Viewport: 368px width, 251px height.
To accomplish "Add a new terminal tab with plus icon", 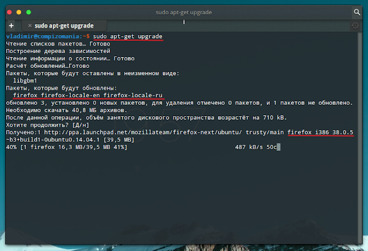I will click(11, 25).
